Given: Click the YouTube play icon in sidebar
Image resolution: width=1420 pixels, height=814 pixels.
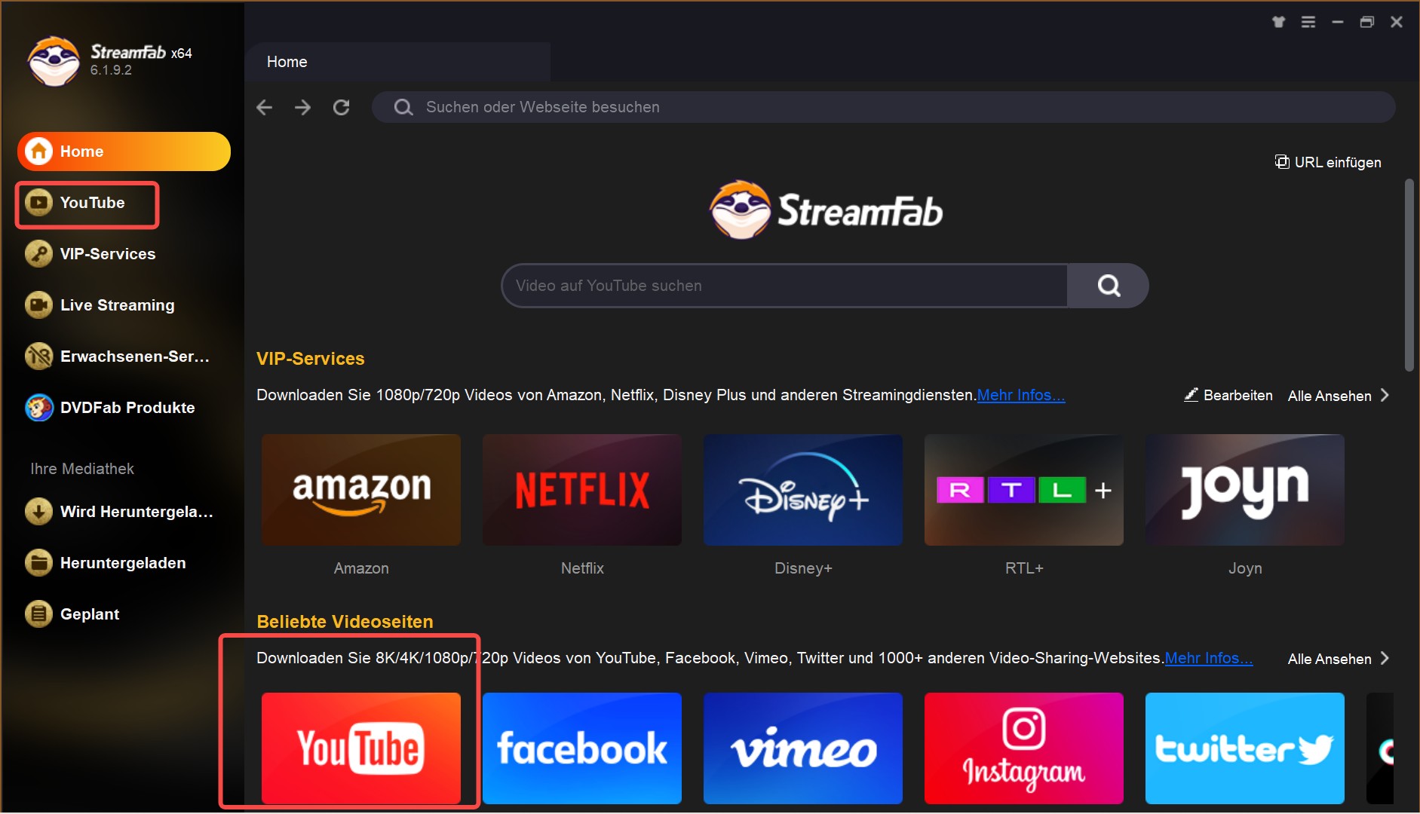Looking at the screenshot, I should coord(38,203).
